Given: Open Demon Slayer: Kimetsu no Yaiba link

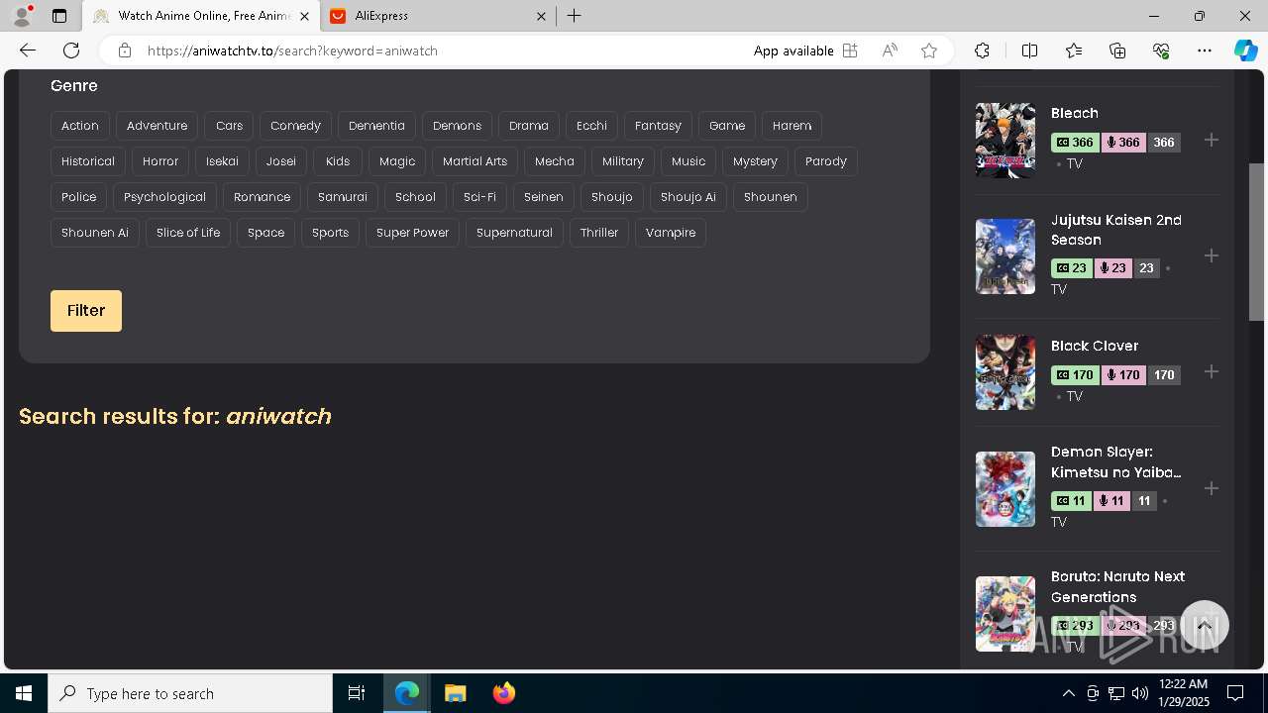Looking at the screenshot, I should pyautogui.click(x=1116, y=461).
